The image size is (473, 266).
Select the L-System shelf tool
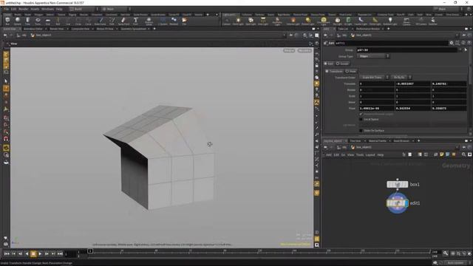coord(163,21)
